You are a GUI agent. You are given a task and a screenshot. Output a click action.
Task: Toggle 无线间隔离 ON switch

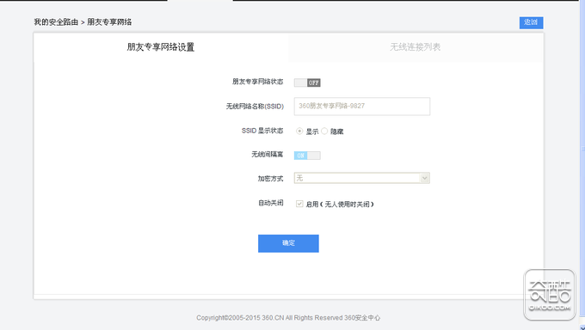[x=307, y=156]
